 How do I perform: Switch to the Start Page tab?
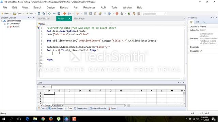tap(79, 19)
